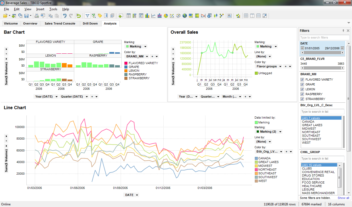
Task: Select NORTHEAST in the bottler list
Action: [x=311, y=132]
